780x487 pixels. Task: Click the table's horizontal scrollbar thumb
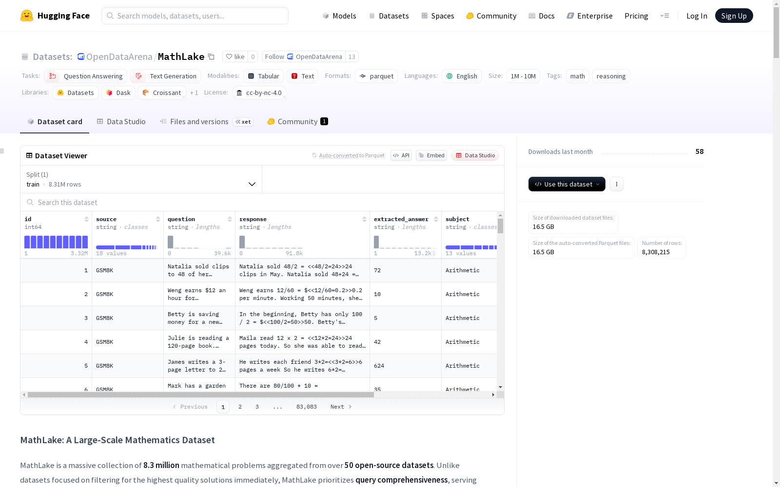[201, 394]
